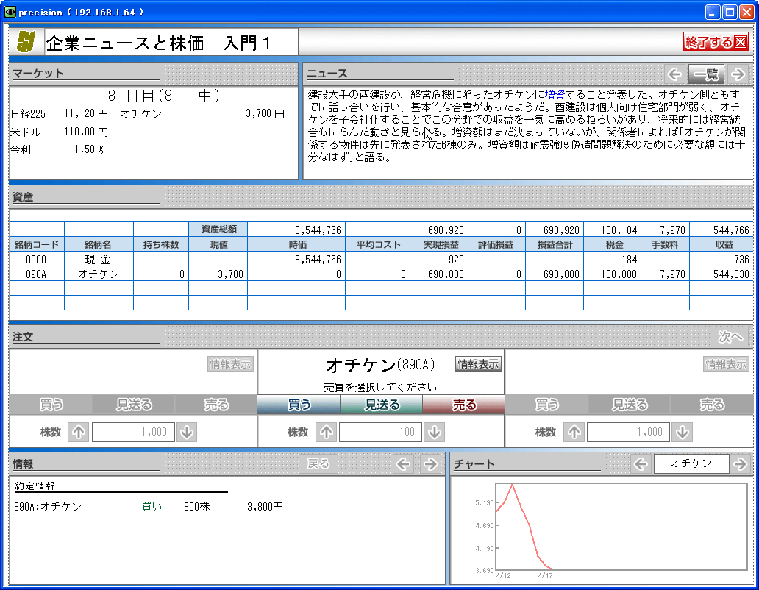Go to next news with right arrow
Image resolution: width=759 pixels, height=590 pixels.
click(738, 74)
